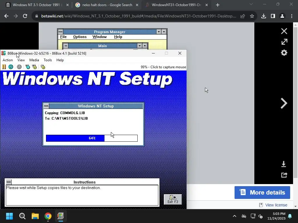The height and width of the screenshot is (223, 298).
Task: Open Windows NT Setup dialog system menu box
Action: click(x=46, y=106)
